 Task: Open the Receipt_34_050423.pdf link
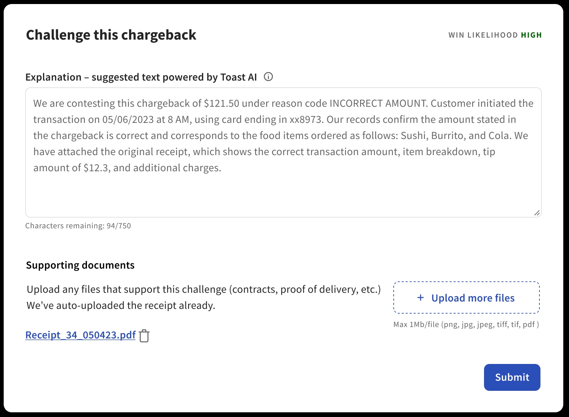(80, 335)
